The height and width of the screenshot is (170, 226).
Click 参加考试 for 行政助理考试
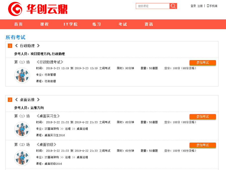tap(203, 63)
